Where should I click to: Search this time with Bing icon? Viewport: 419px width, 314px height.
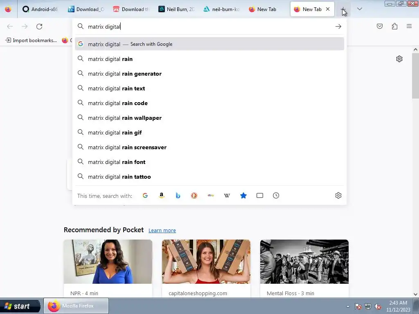pyautogui.click(x=178, y=195)
